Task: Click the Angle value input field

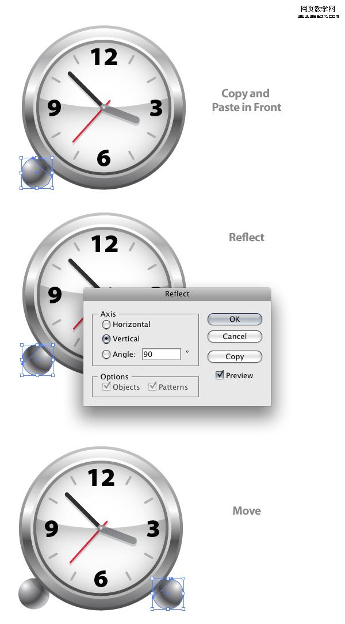Action: (162, 354)
